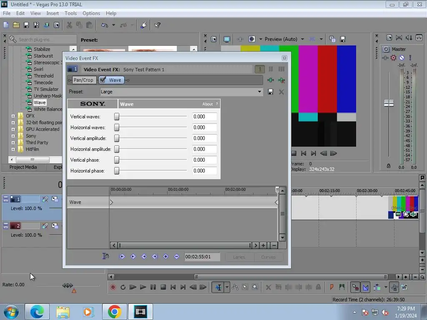The image size is (427, 320).
Task: Click the Pan/Crop button in FX chain
Action: pos(83,80)
